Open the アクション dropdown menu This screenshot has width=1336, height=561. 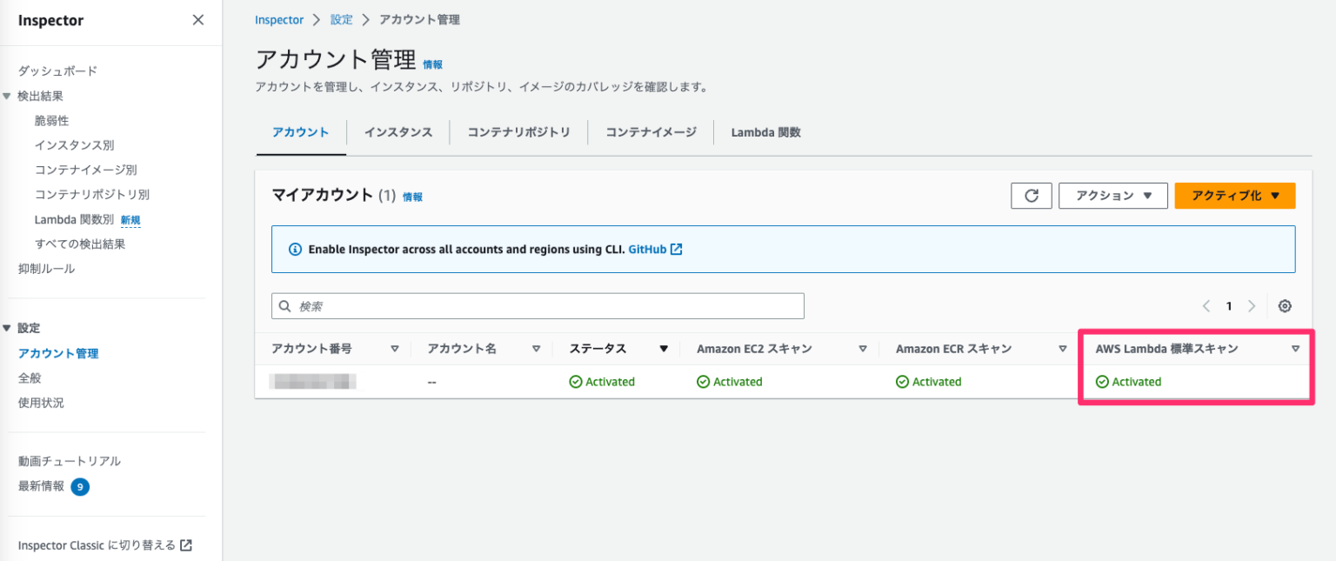[1112, 196]
